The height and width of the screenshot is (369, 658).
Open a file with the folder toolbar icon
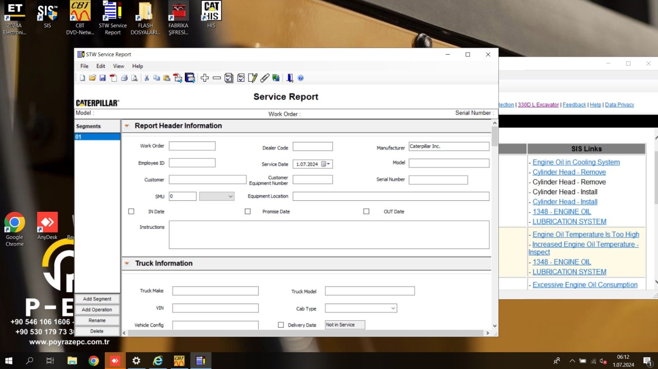click(x=93, y=78)
